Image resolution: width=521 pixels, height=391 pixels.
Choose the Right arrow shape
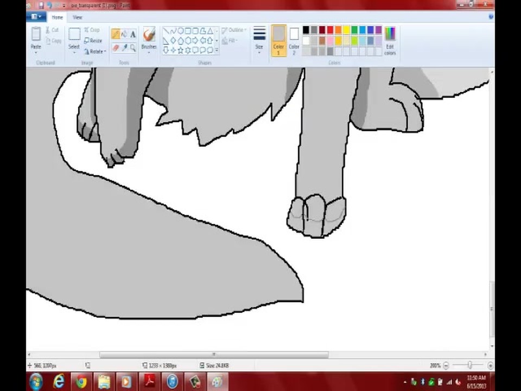tap(195, 41)
